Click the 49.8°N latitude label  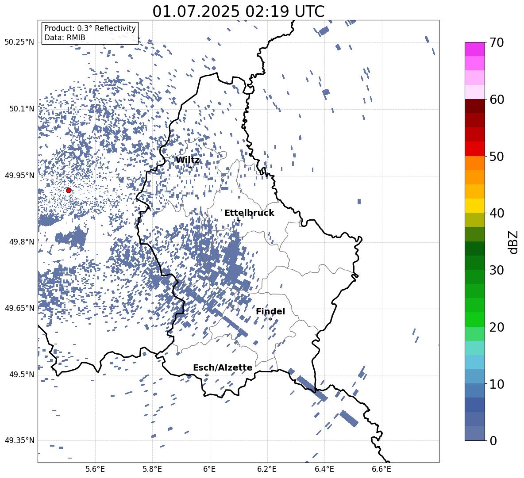[21, 242]
